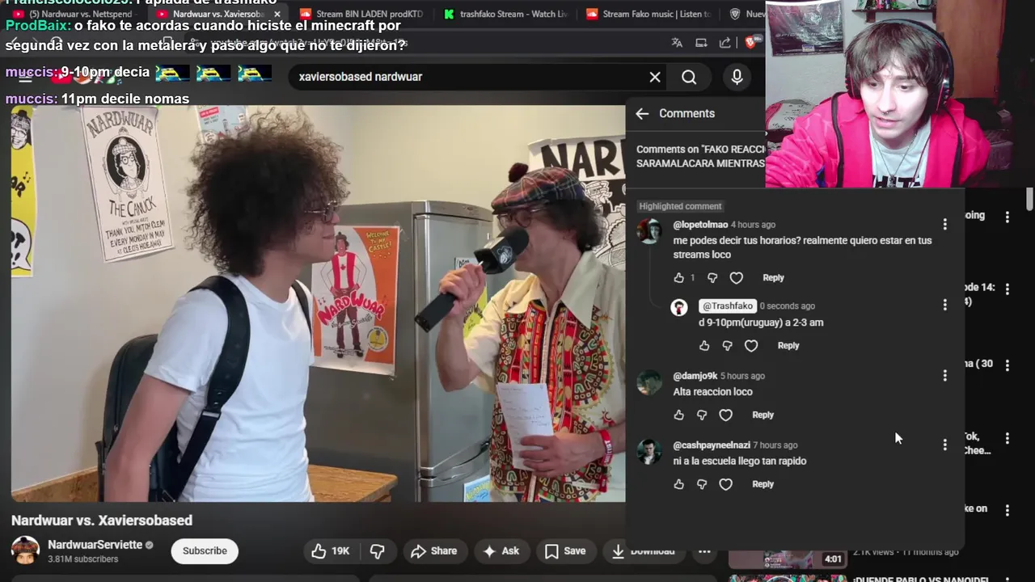Viewport: 1035px width, 582px height.
Task: Switch to 'trashfako Stream - Watch Li...' tab
Action: (505, 15)
